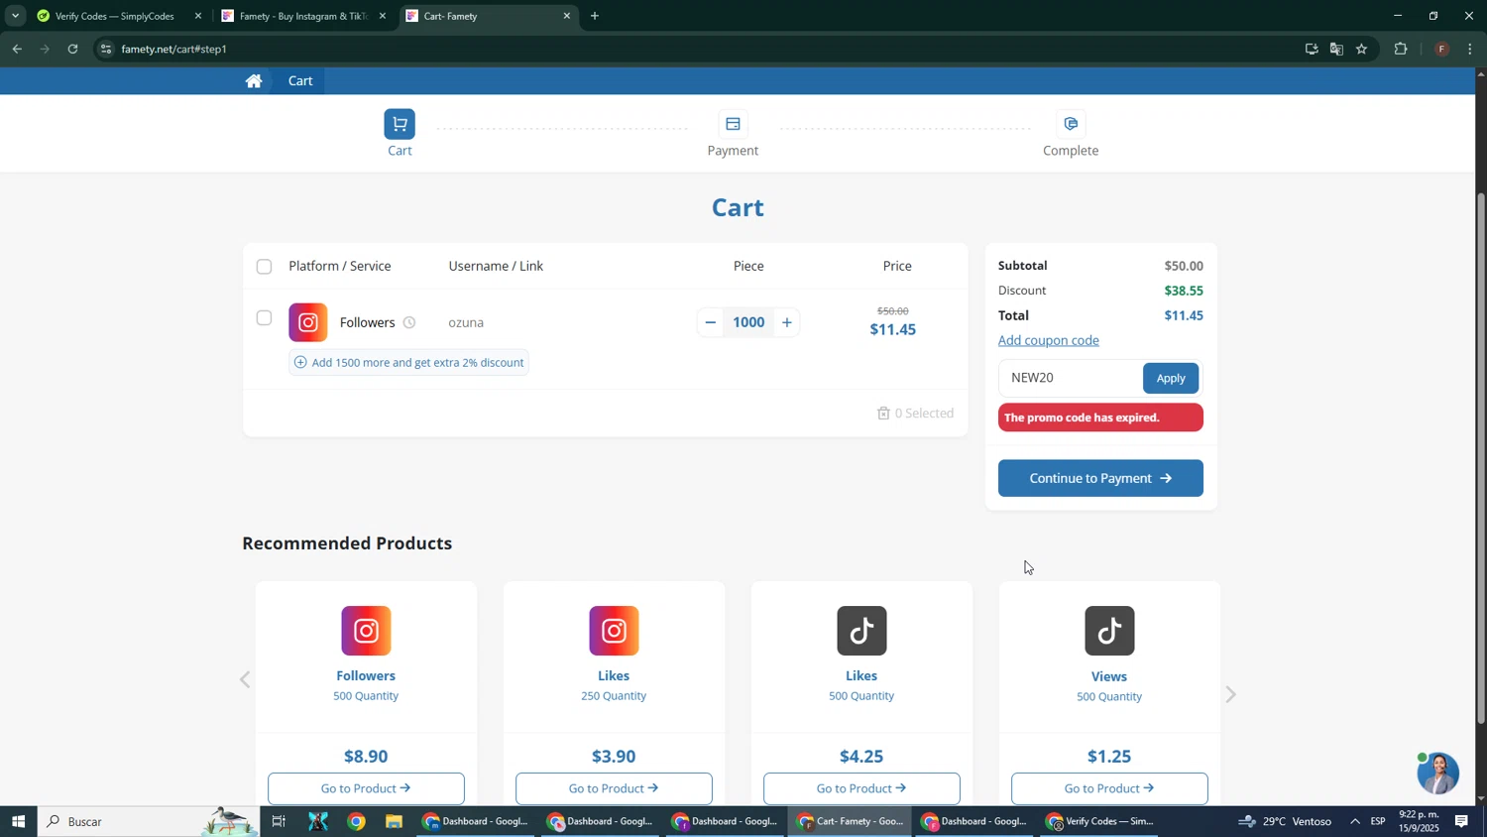The height and width of the screenshot is (837, 1487).
Task: Open the Google Translate icon in address bar
Action: pos(1336,49)
